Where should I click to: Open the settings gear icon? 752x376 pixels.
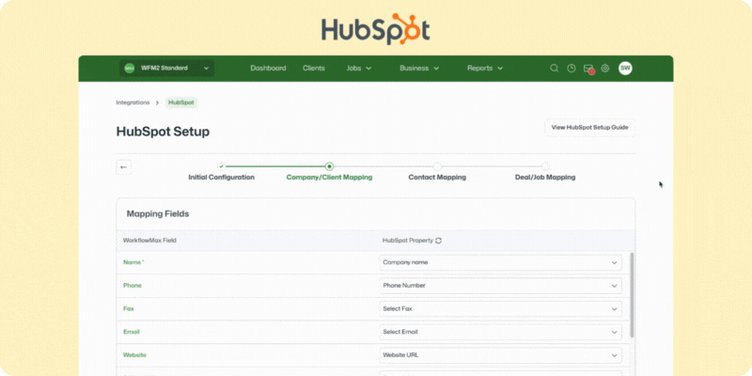pyautogui.click(x=605, y=68)
